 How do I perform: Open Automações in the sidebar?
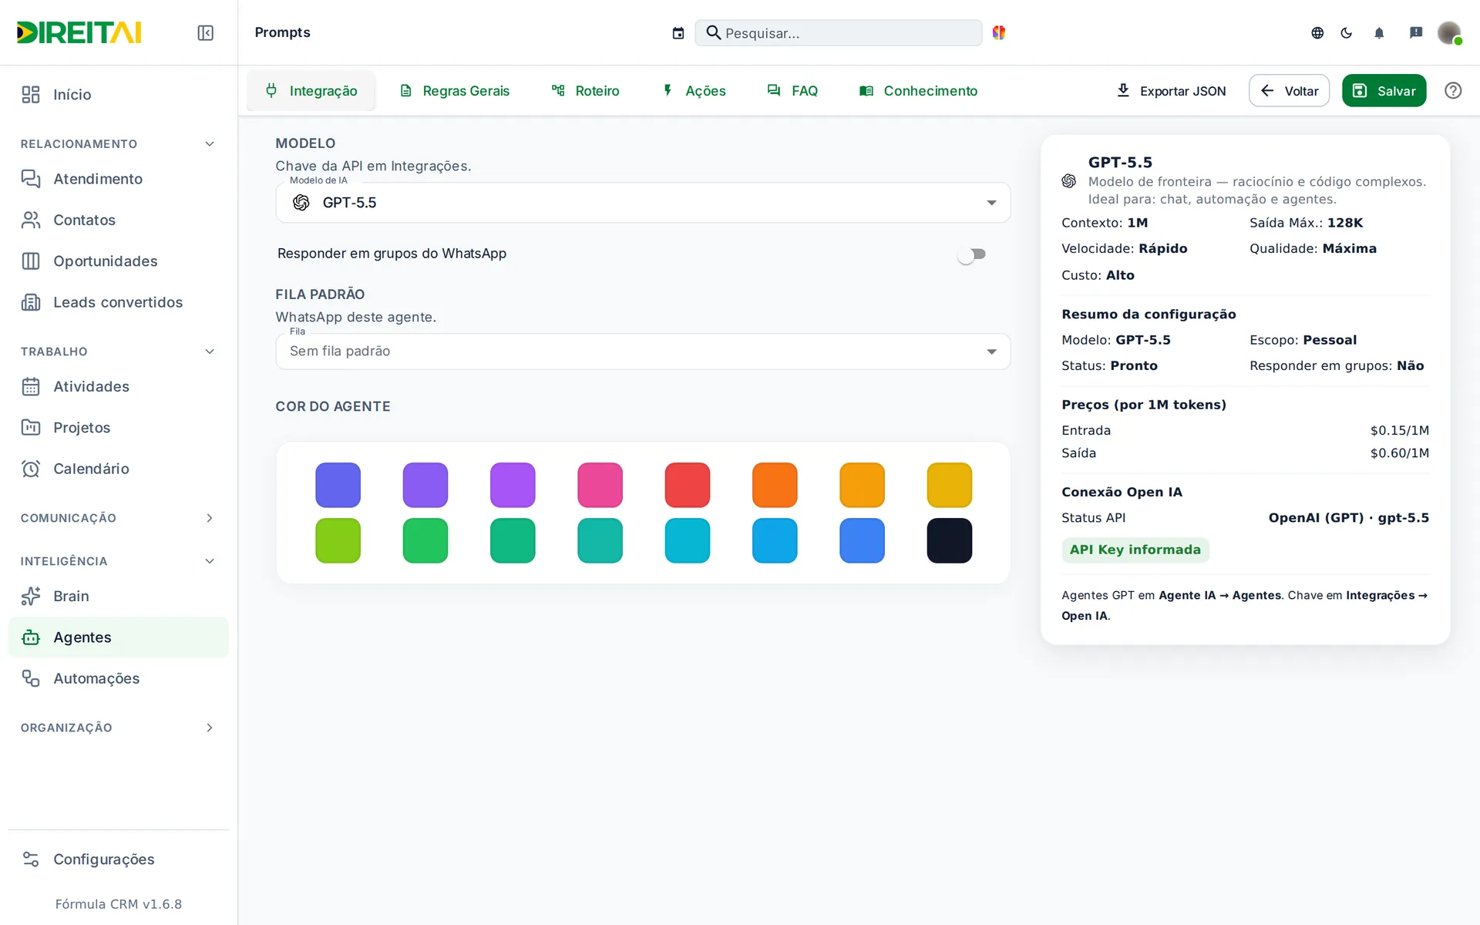[118, 678]
